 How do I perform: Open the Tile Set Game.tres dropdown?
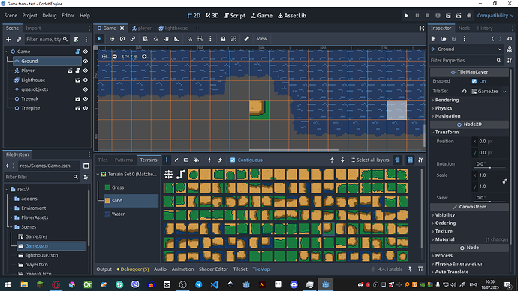click(x=504, y=91)
